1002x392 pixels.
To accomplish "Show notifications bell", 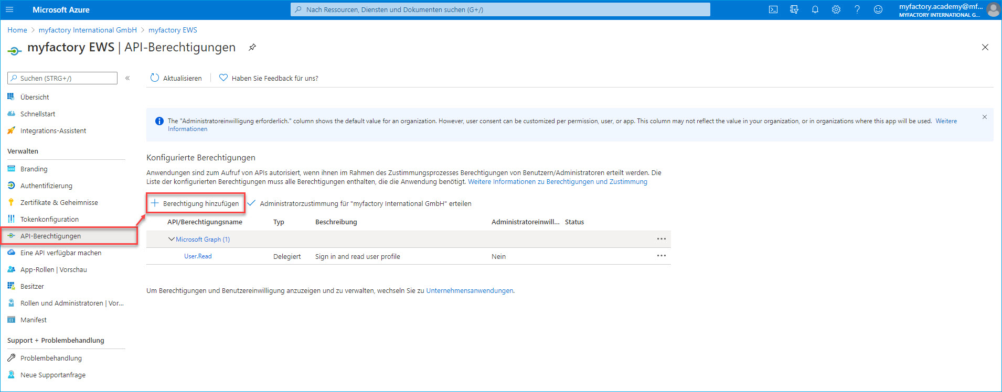I will click(815, 9).
